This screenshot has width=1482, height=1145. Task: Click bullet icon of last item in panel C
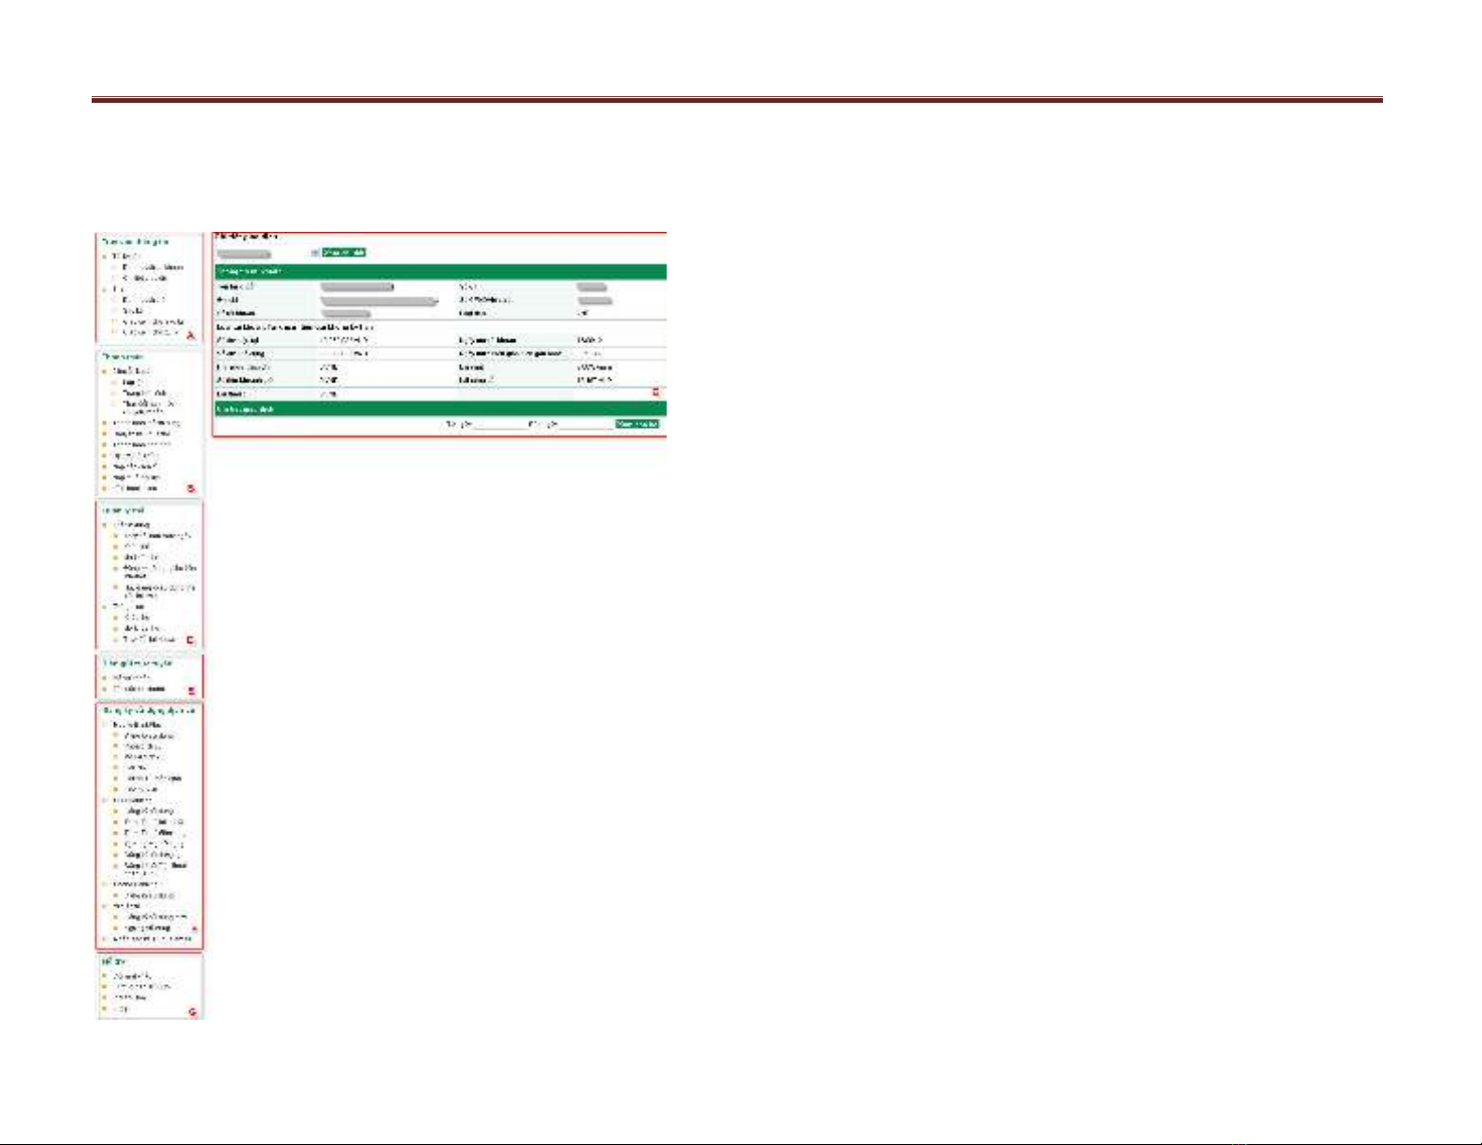(x=116, y=640)
